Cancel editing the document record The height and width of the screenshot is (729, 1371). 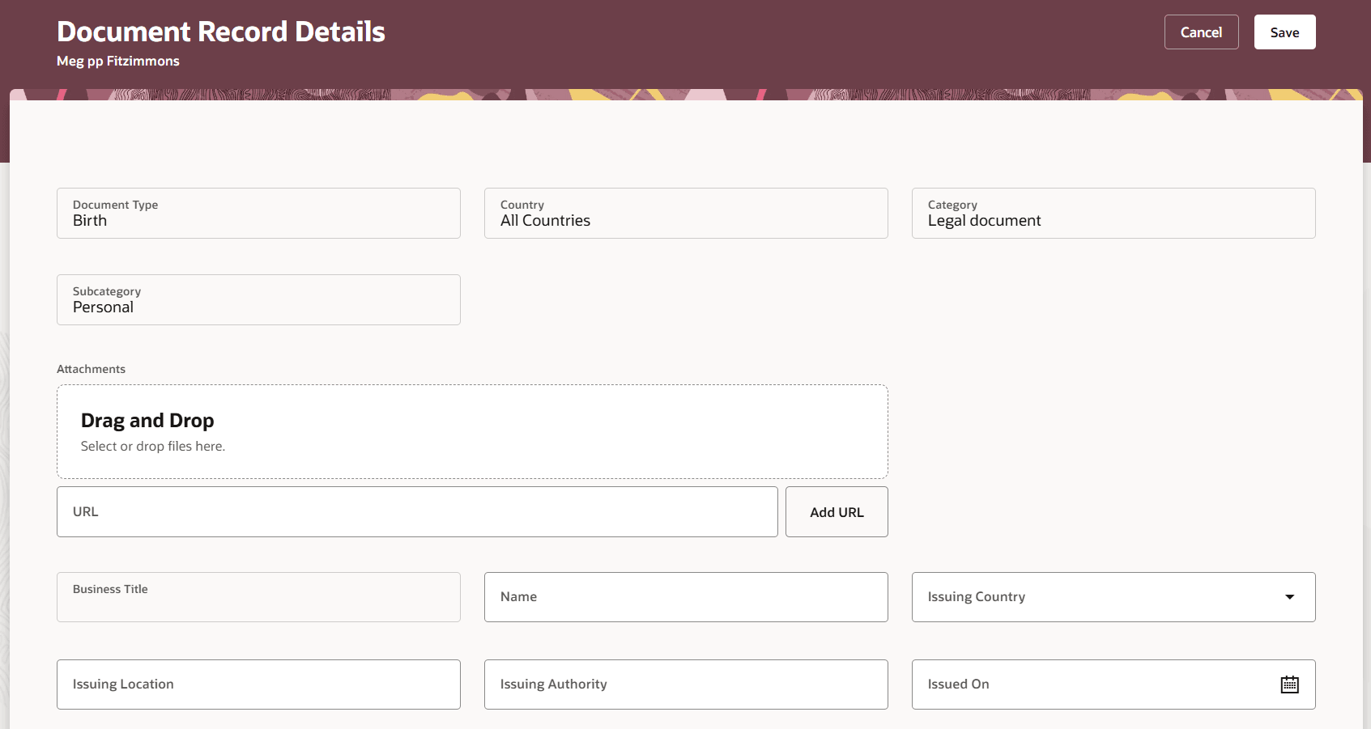coord(1201,32)
